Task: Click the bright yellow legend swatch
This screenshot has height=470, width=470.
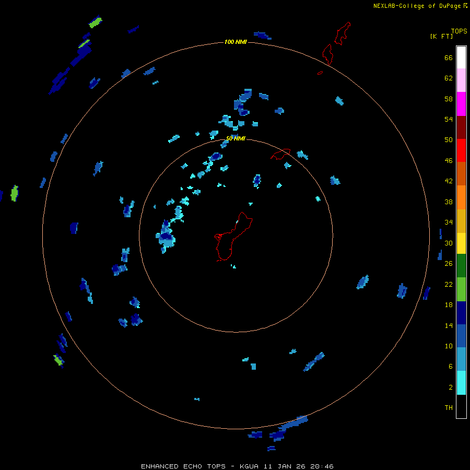Action: click(461, 243)
